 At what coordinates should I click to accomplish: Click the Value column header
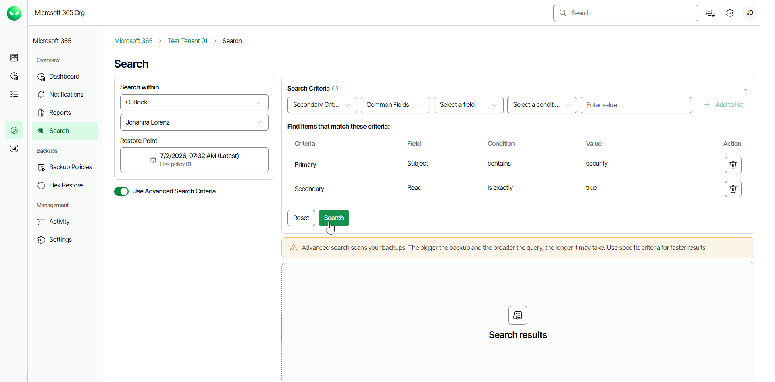click(594, 144)
